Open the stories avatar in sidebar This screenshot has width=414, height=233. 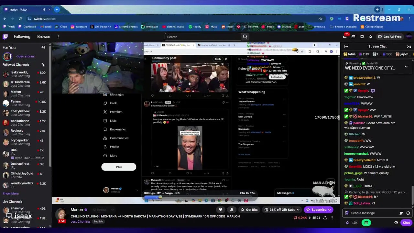[x=7, y=57]
